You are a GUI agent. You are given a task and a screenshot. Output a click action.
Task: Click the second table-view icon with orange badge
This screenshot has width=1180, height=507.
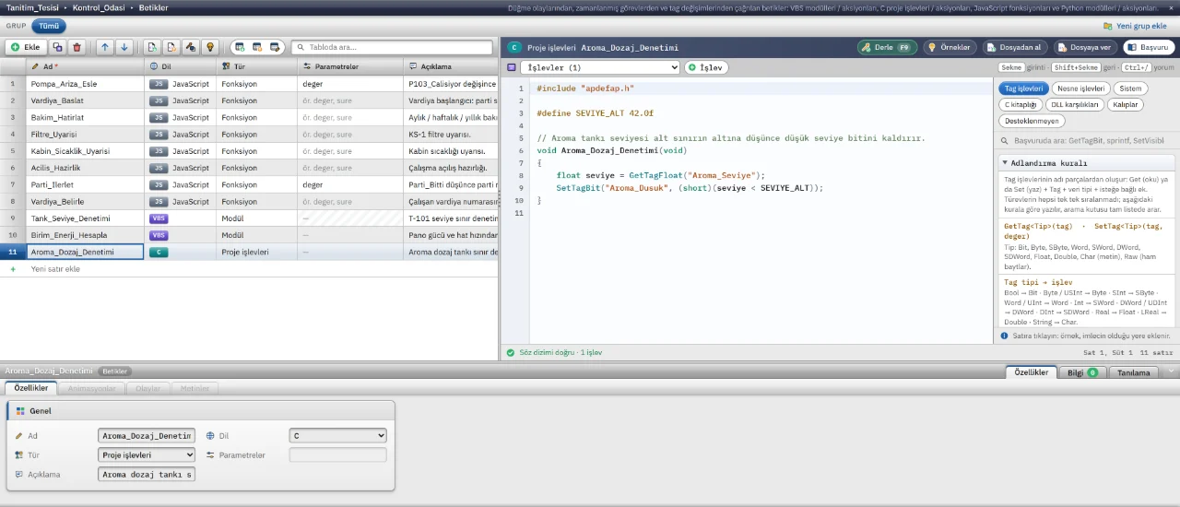(x=257, y=47)
